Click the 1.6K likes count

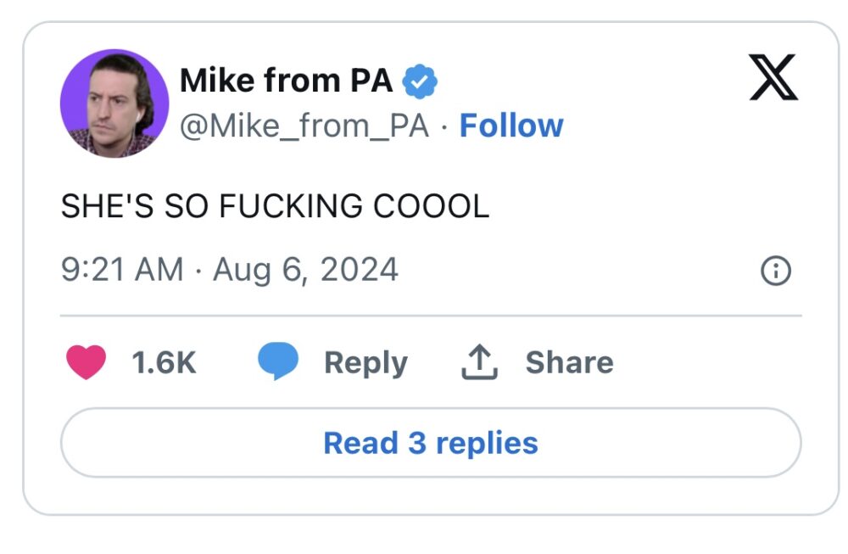165,362
